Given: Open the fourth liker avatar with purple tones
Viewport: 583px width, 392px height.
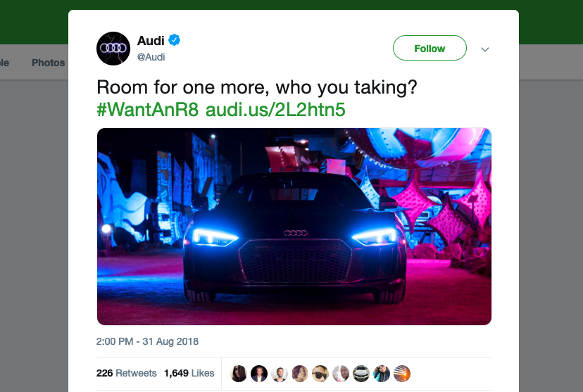Looking at the screenshot, I should [x=300, y=374].
